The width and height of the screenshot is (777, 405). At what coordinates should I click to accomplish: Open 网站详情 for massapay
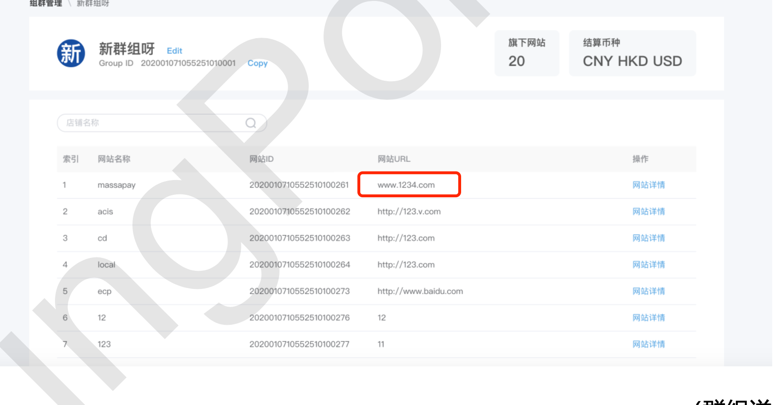pyautogui.click(x=648, y=185)
